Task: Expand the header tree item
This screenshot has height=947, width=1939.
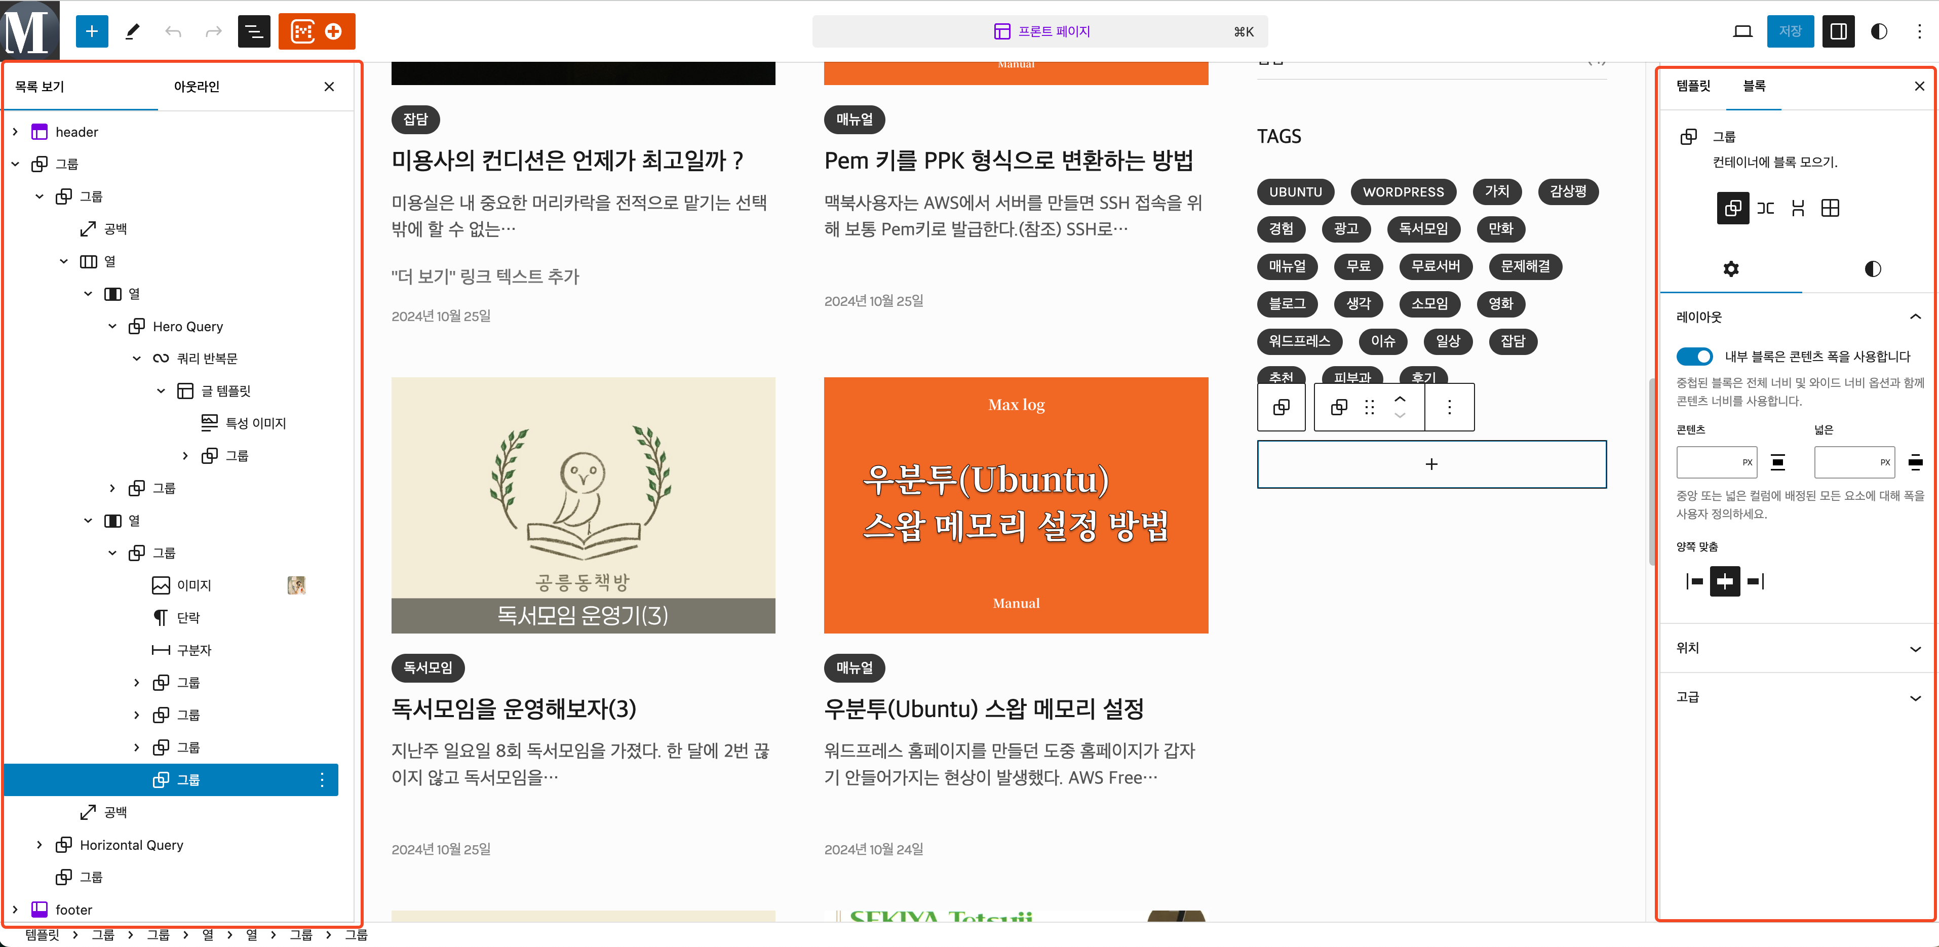Action: (x=15, y=132)
